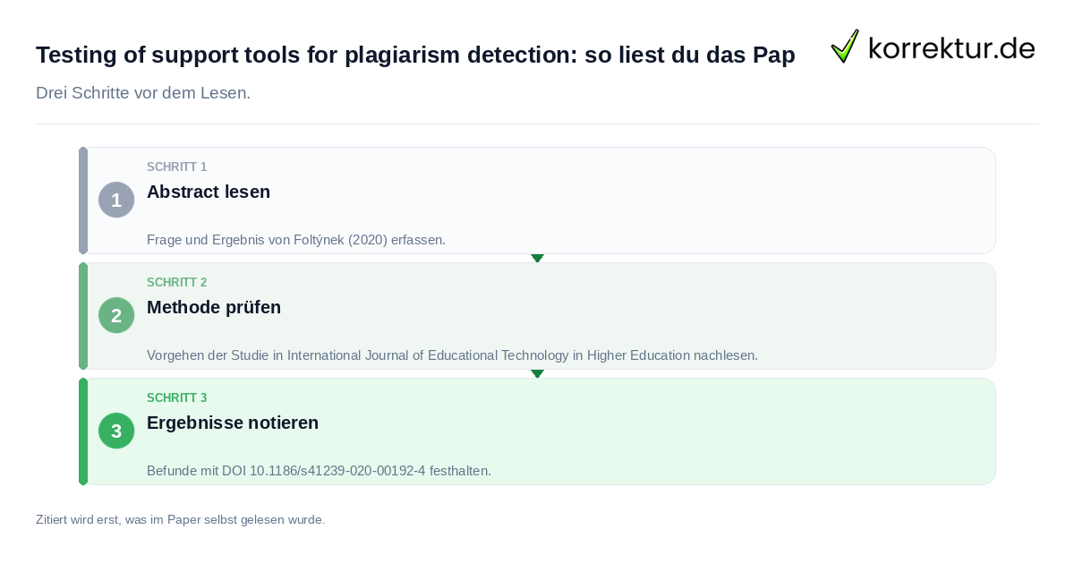Click the 'SCHRITT 1' label

(x=177, y=167)
